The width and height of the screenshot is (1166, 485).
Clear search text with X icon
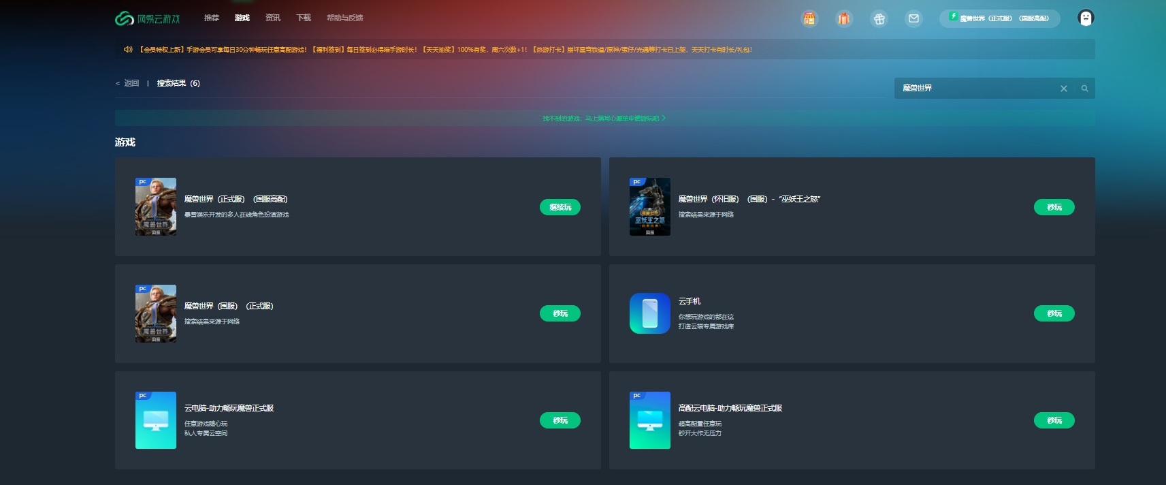(1063, 89)
